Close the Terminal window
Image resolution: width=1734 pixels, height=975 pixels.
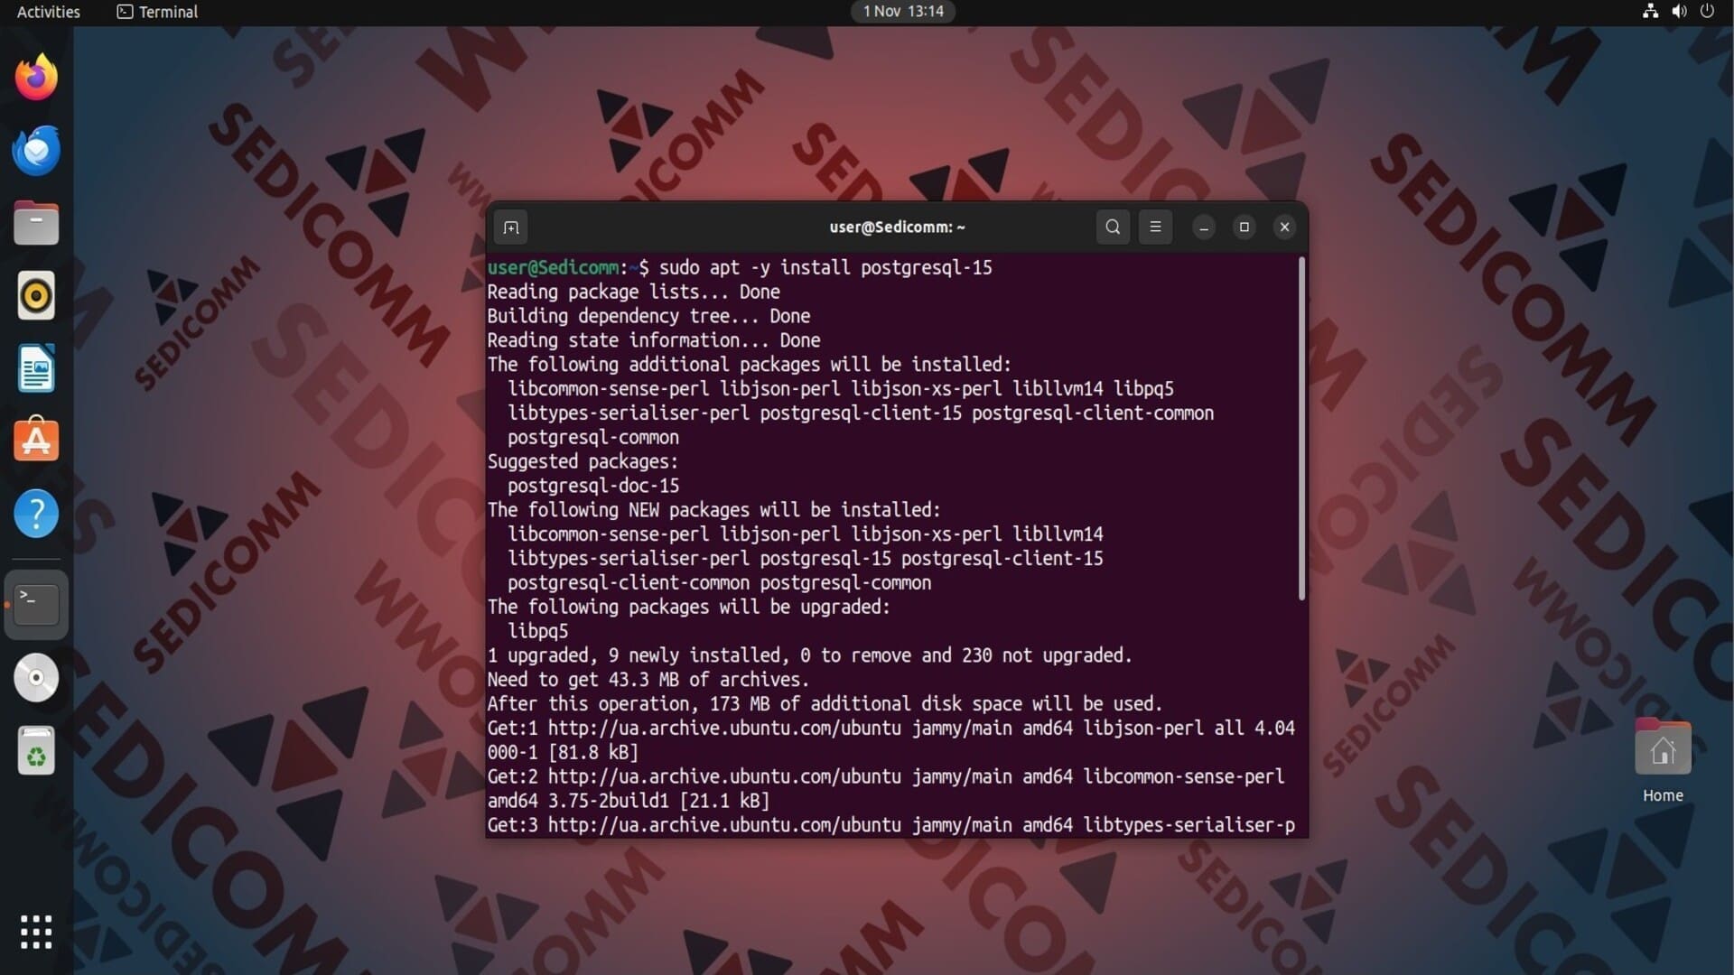[1285, 227]
